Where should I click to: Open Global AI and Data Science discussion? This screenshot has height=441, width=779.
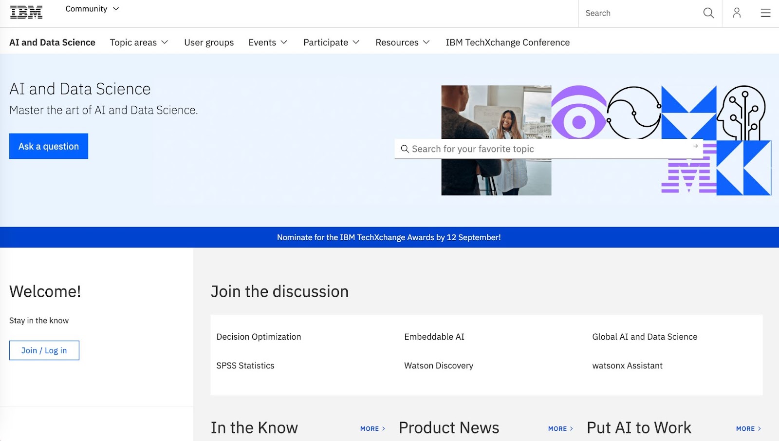pos(645,337)
